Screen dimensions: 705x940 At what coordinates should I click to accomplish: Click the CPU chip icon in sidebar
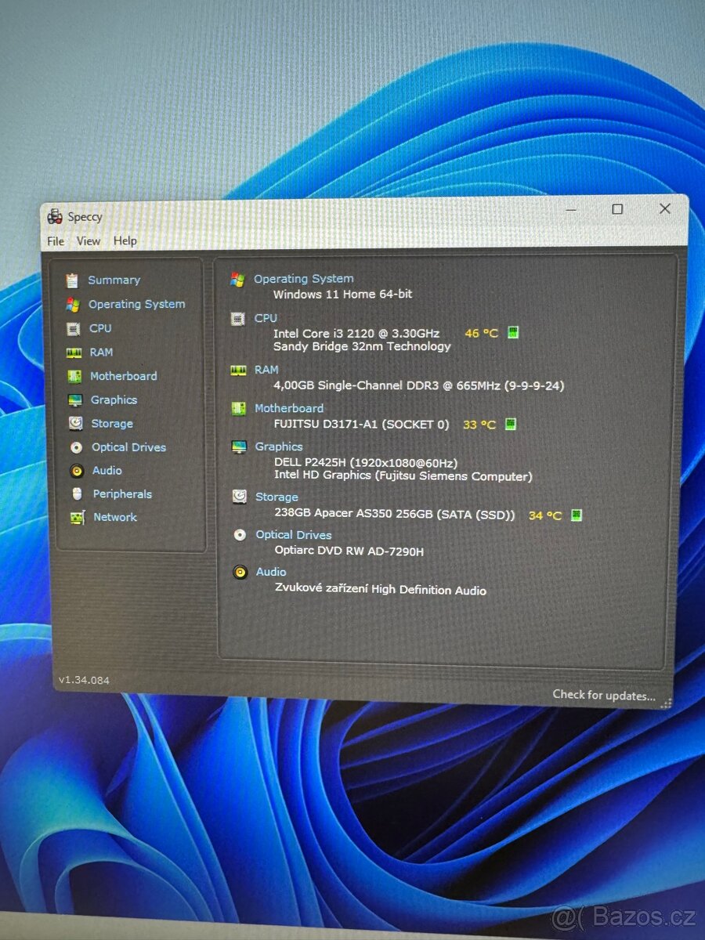(74, 329)
